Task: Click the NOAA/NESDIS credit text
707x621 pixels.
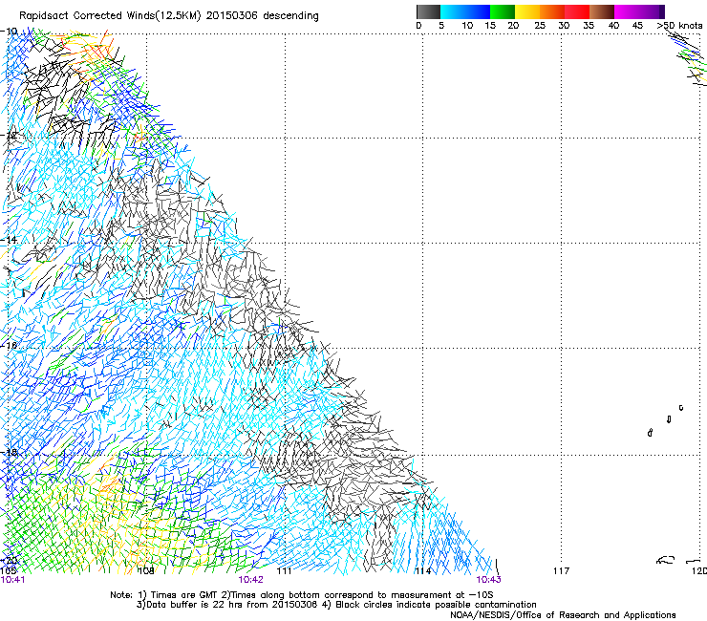Action: 563,615
